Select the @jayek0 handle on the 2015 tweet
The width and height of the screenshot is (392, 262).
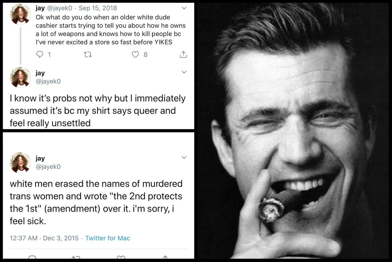pos(48,166)
